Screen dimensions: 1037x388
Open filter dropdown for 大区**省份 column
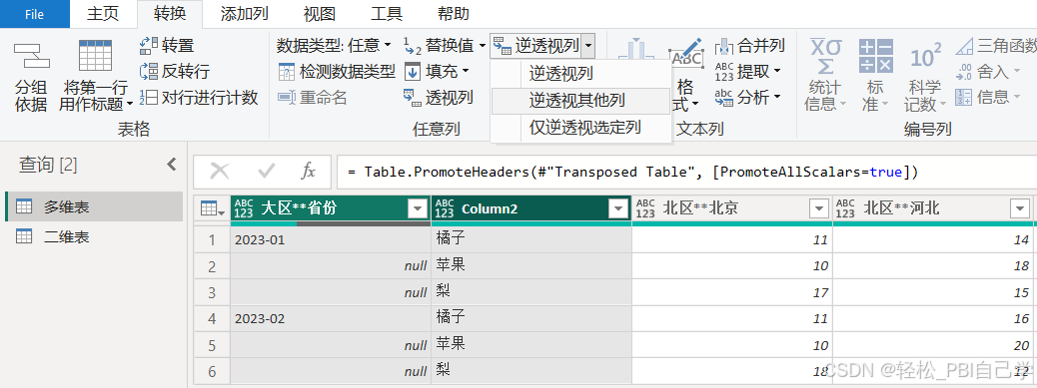coord(418,209)
